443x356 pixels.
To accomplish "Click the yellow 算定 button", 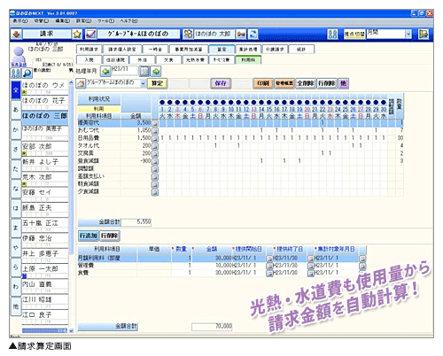I will pyautogui.click(x=157, y=83).
